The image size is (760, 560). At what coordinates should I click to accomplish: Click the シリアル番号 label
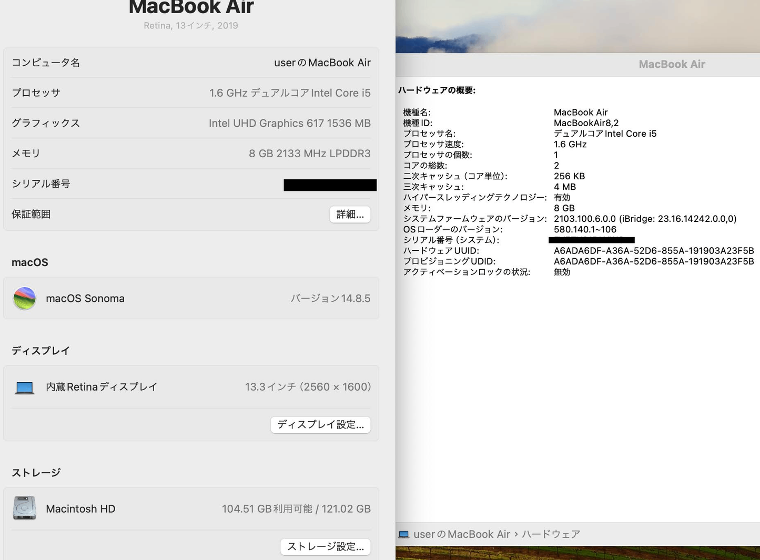point(41,184)
